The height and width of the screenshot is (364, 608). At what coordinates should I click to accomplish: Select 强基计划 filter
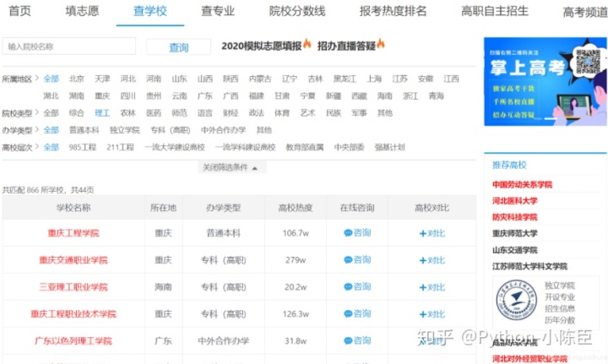pyautogui.click(x=389, y=147)
